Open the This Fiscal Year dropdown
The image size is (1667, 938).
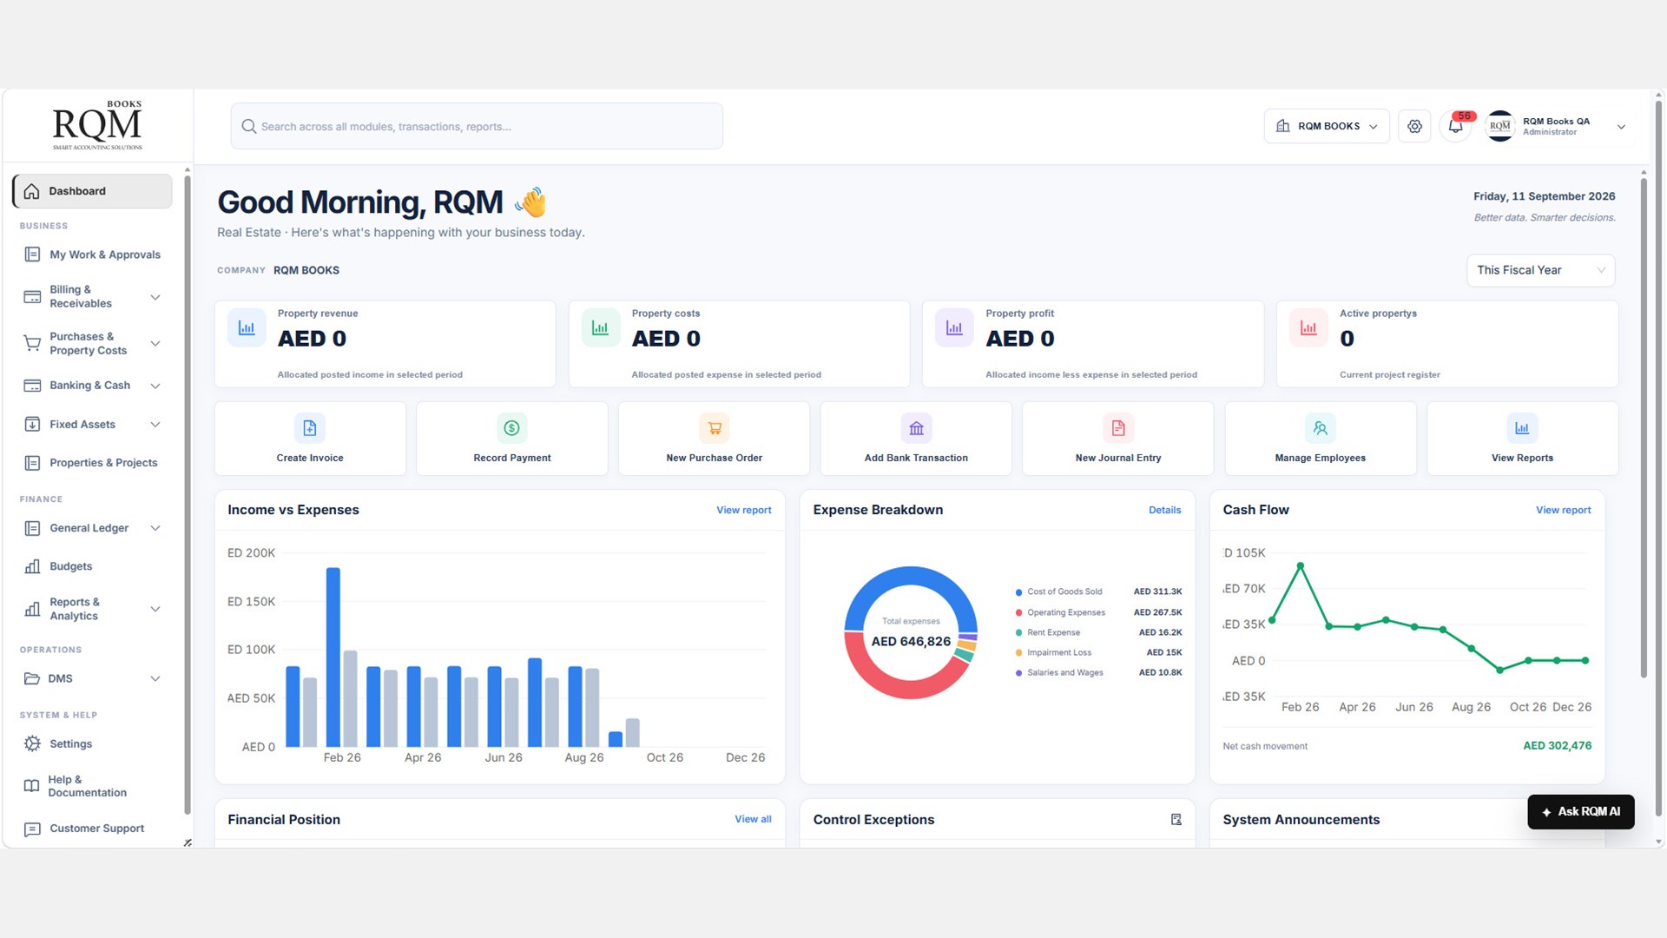coord(1540,270)
